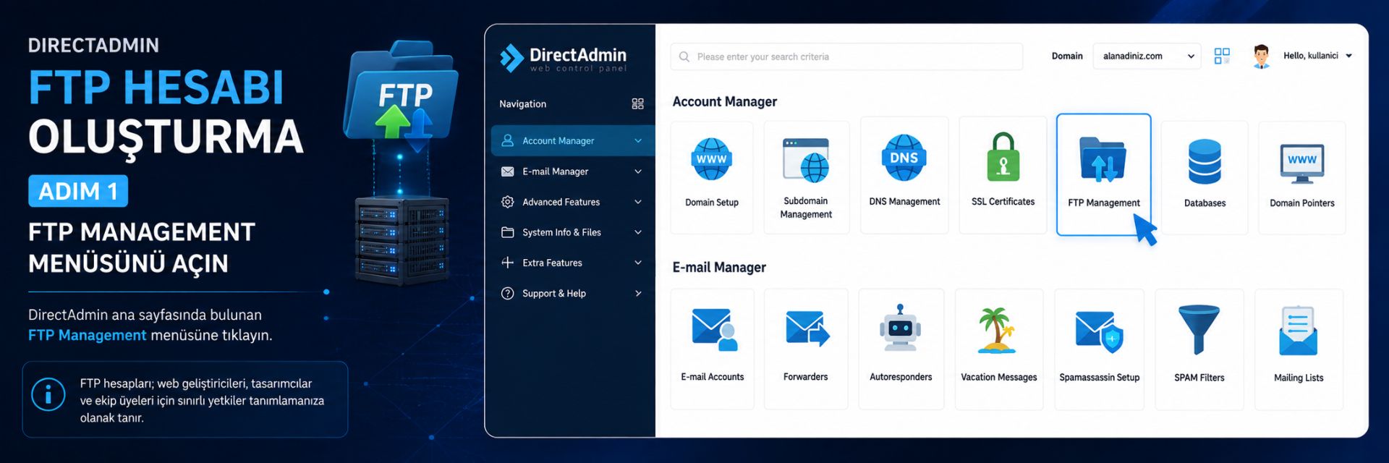Click the DirectAdmin logo in sidebar
1389x463 pixels.
[563, 59]
